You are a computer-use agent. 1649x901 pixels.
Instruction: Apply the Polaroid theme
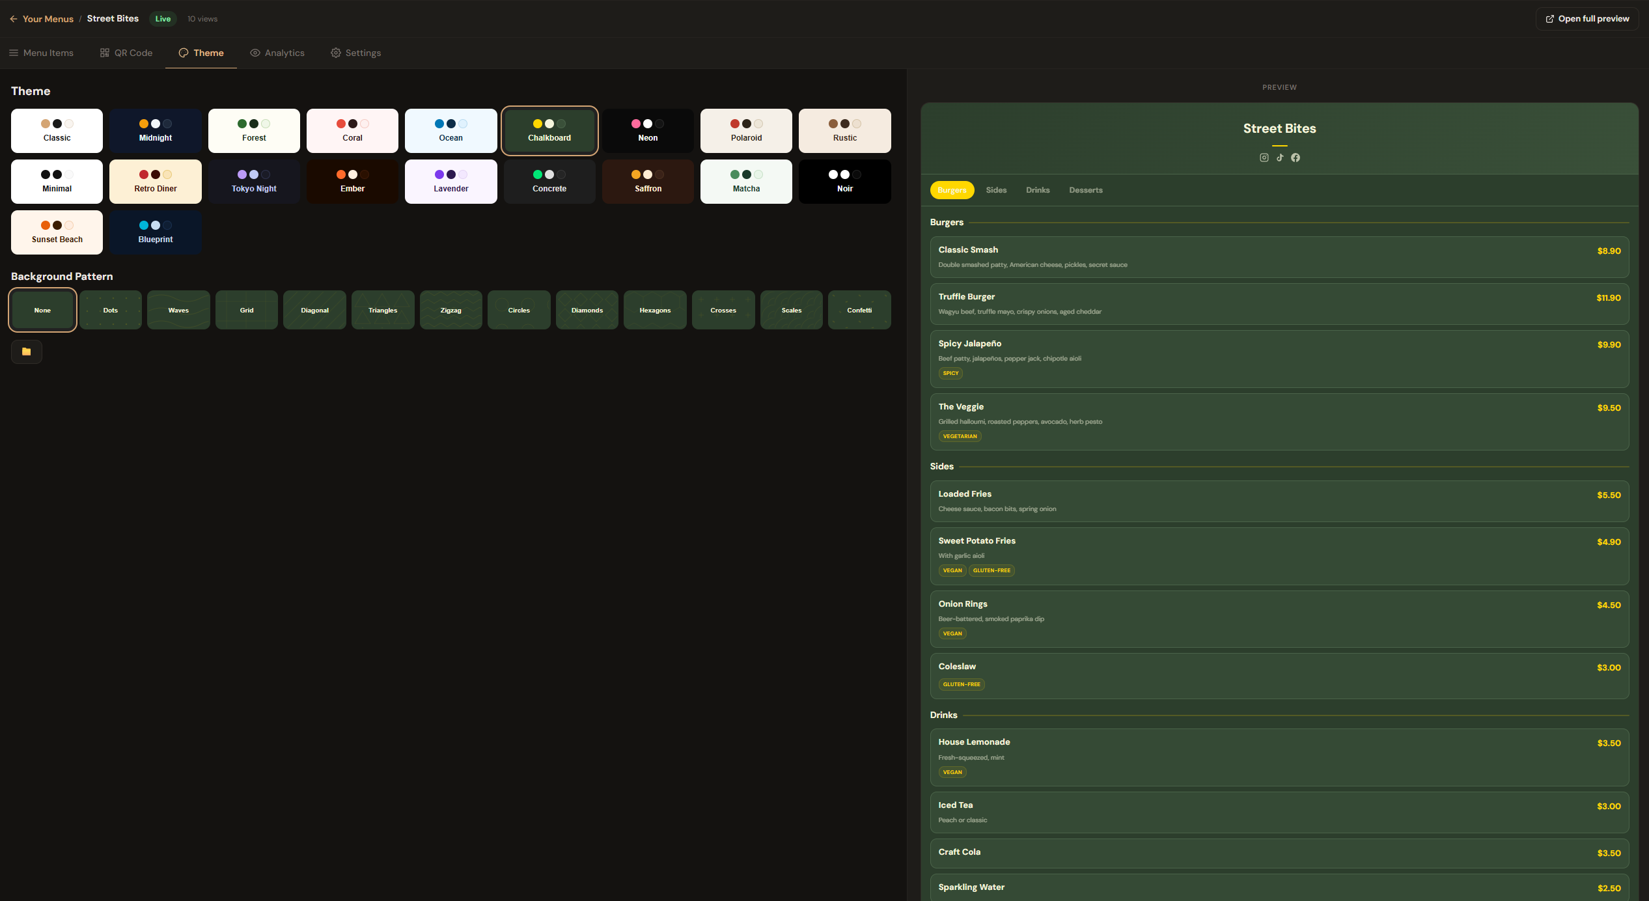(x=746, y=131)
